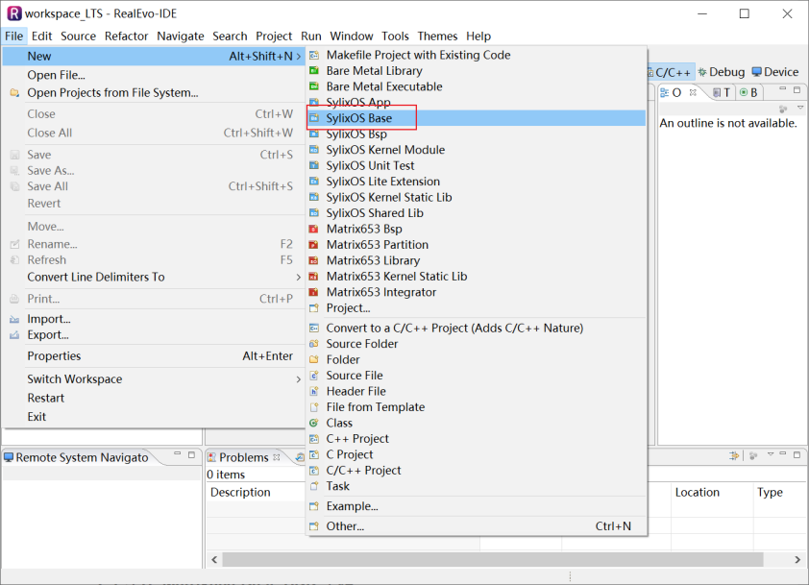Maximize the Remote System Navigator panel
Image resolution: width=809 pixels, height=585 pixels.
click(191, 454)
